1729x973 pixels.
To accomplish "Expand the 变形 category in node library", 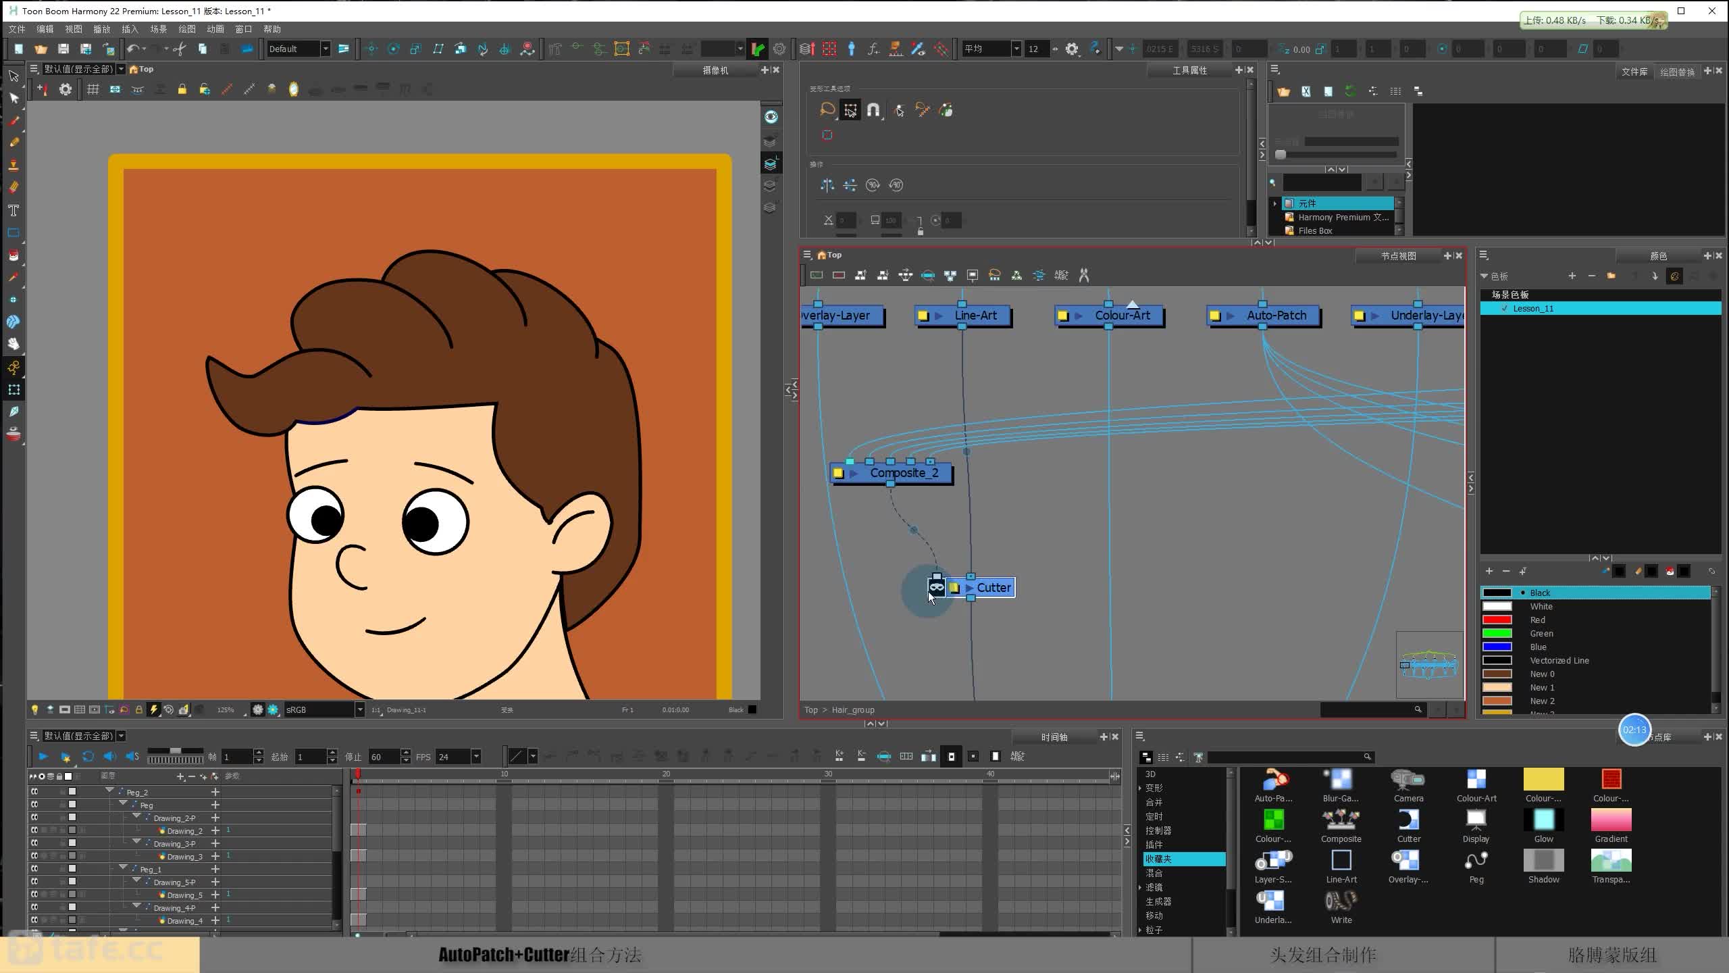I will point(1140,788).
